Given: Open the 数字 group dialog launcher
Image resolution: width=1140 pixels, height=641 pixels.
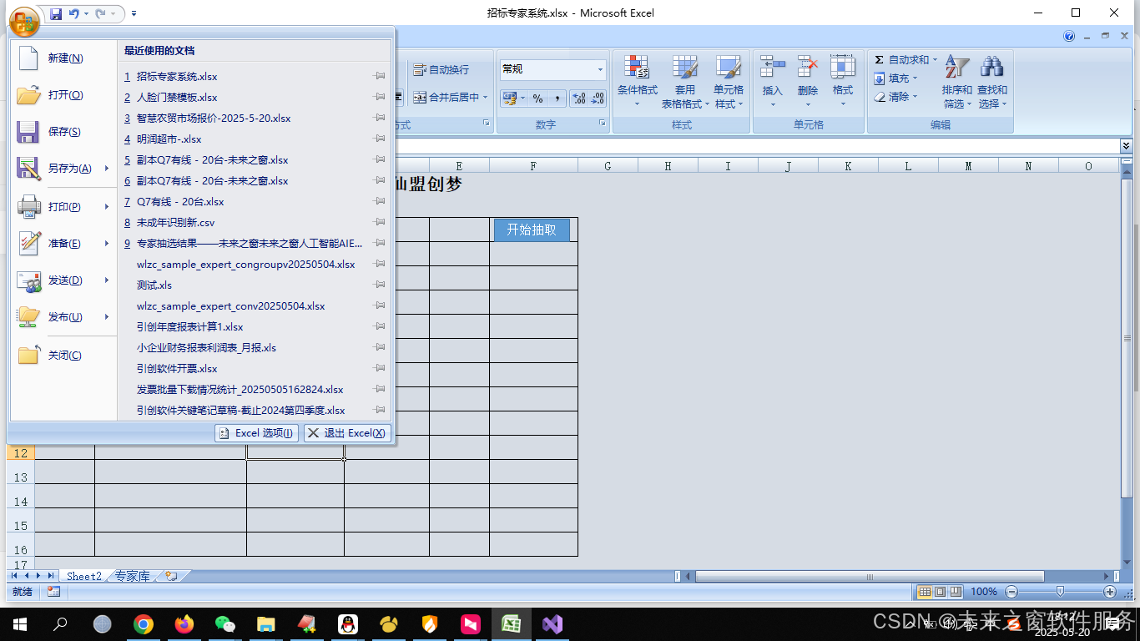Looking at the screenshot, I should (x=602, y=124).
